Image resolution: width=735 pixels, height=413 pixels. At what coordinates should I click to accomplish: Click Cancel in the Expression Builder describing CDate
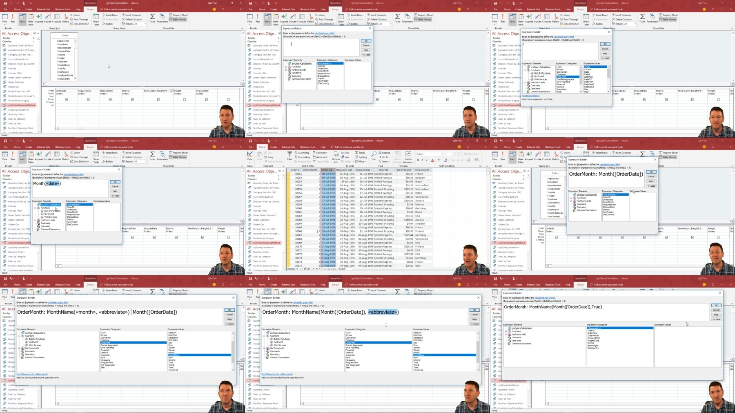click(x=605, y=49)
